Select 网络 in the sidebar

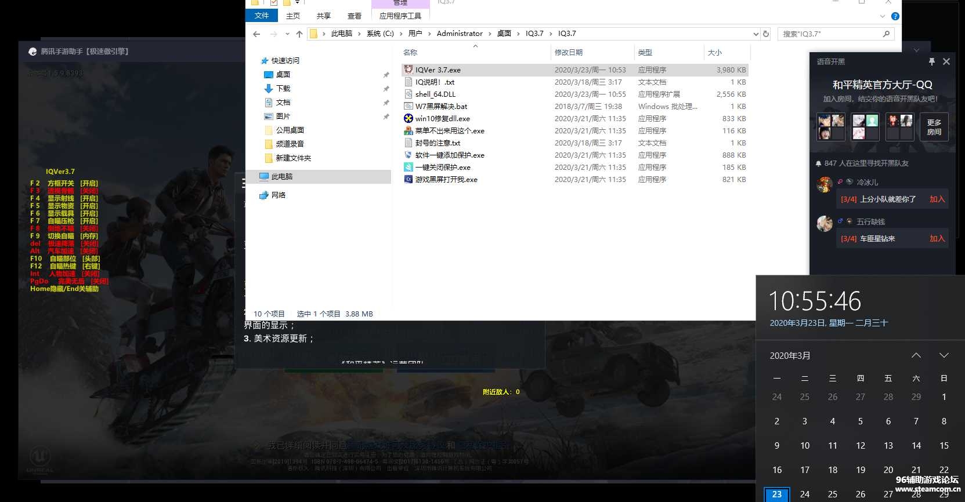click(x=278, y=195)
